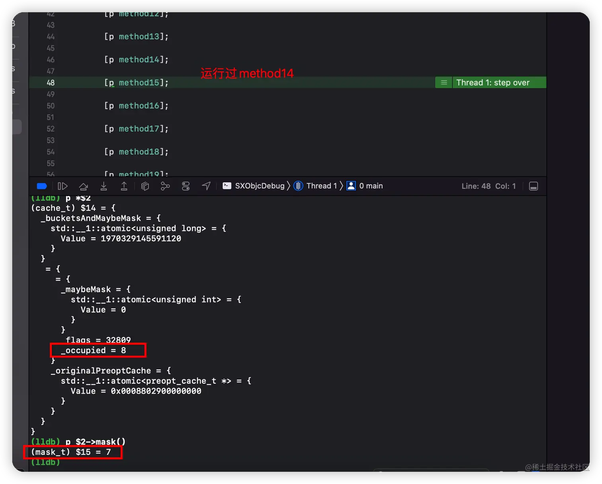Click the Step Into debug icon
602x484 pixels.
(104, 186)
